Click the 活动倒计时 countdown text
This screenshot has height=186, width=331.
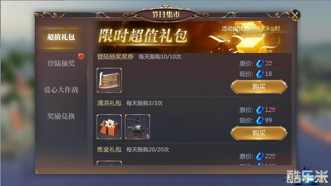[x=251, y=28]
